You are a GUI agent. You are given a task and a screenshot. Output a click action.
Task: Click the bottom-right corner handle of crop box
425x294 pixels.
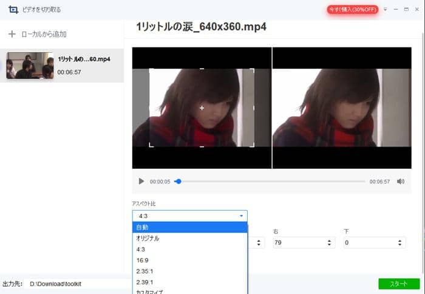tap(253, 145)
